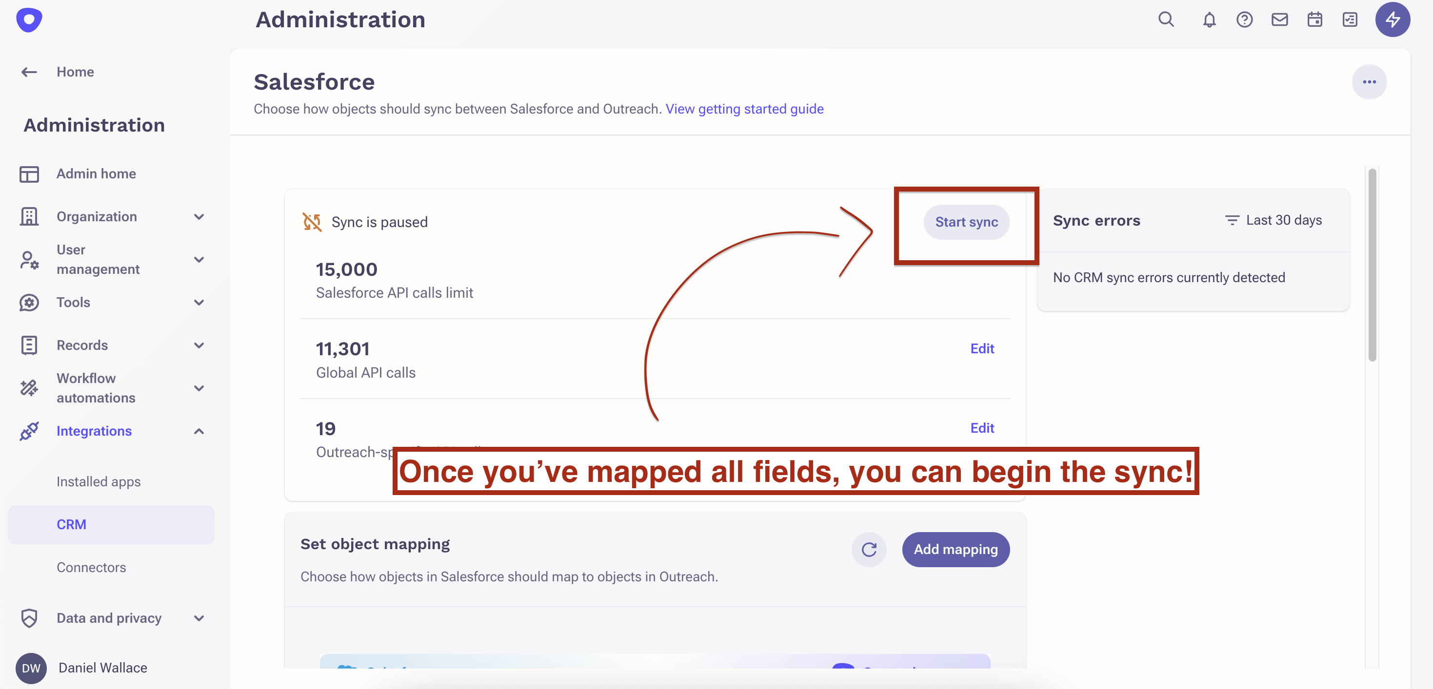Collapse the Integrations section
1433x689 pixels.
199,431
